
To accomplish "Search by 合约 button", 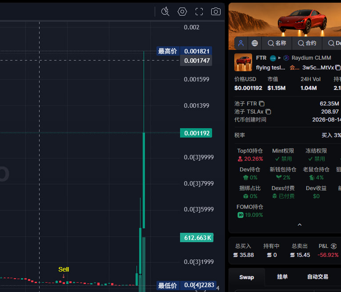I will click(x=307, y=43).
